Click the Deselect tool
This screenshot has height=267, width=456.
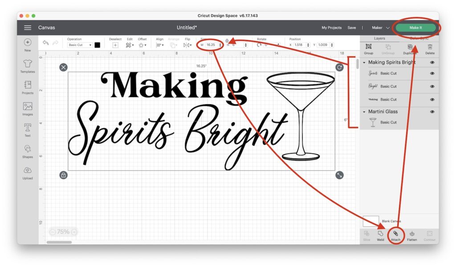coord(115,43)
